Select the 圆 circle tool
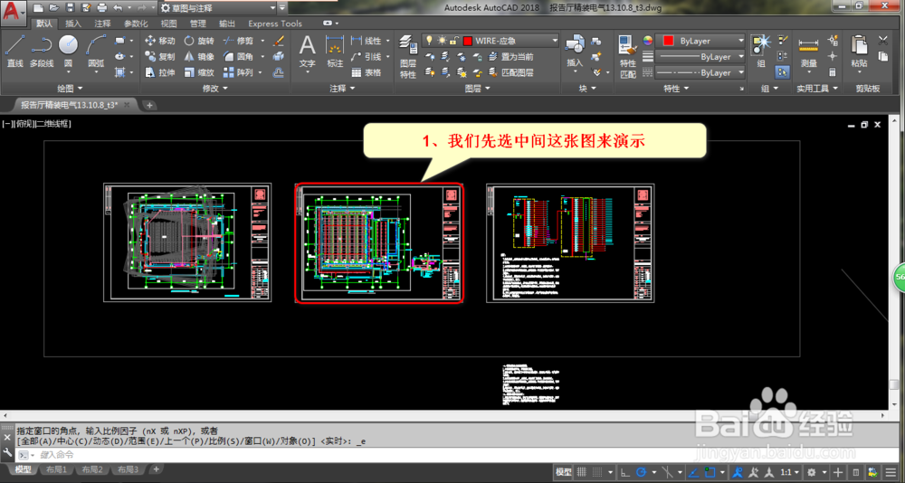 pyautogui.click(x=68, y=51)
